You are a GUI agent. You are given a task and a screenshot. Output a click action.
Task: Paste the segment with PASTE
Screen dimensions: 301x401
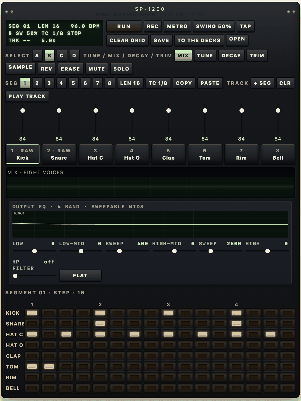tap(210, 83)
